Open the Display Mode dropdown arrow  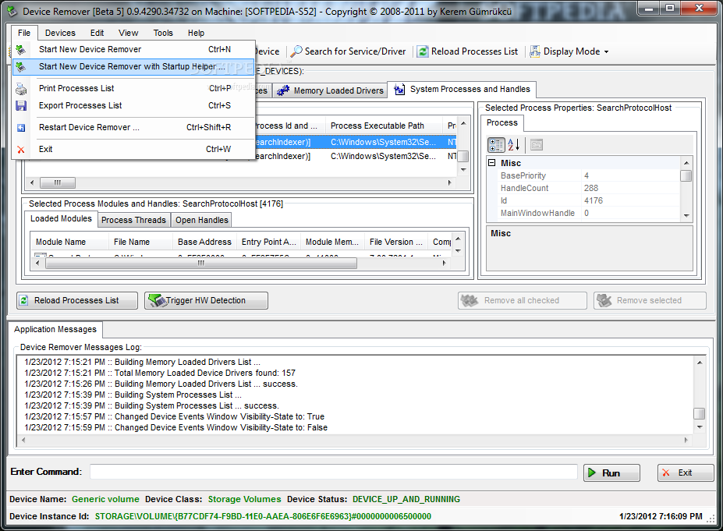tap(606, 52)
